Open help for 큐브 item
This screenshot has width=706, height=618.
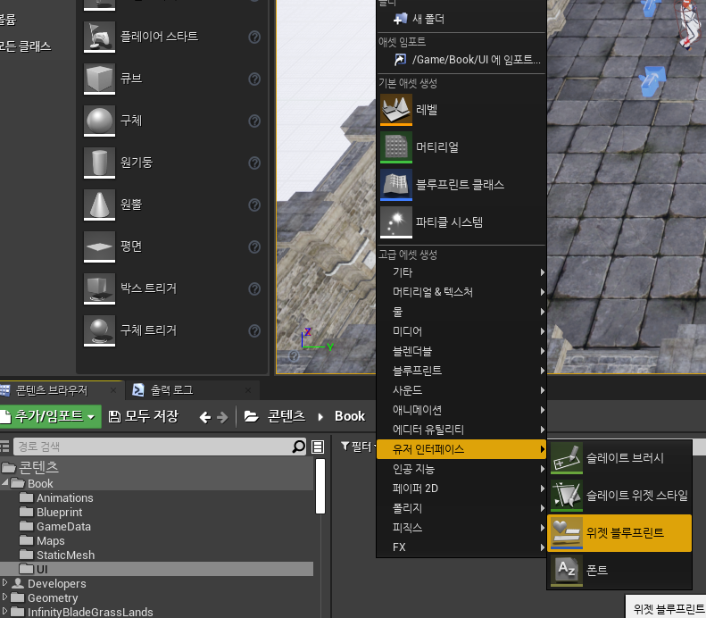[254, 79]
